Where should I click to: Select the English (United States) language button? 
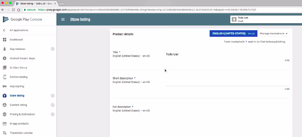[x=233, y=34]
